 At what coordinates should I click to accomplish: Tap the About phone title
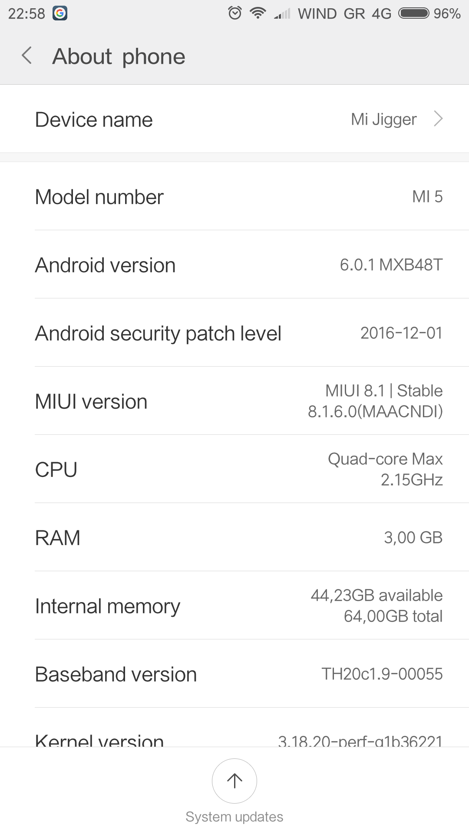point(119,56)
